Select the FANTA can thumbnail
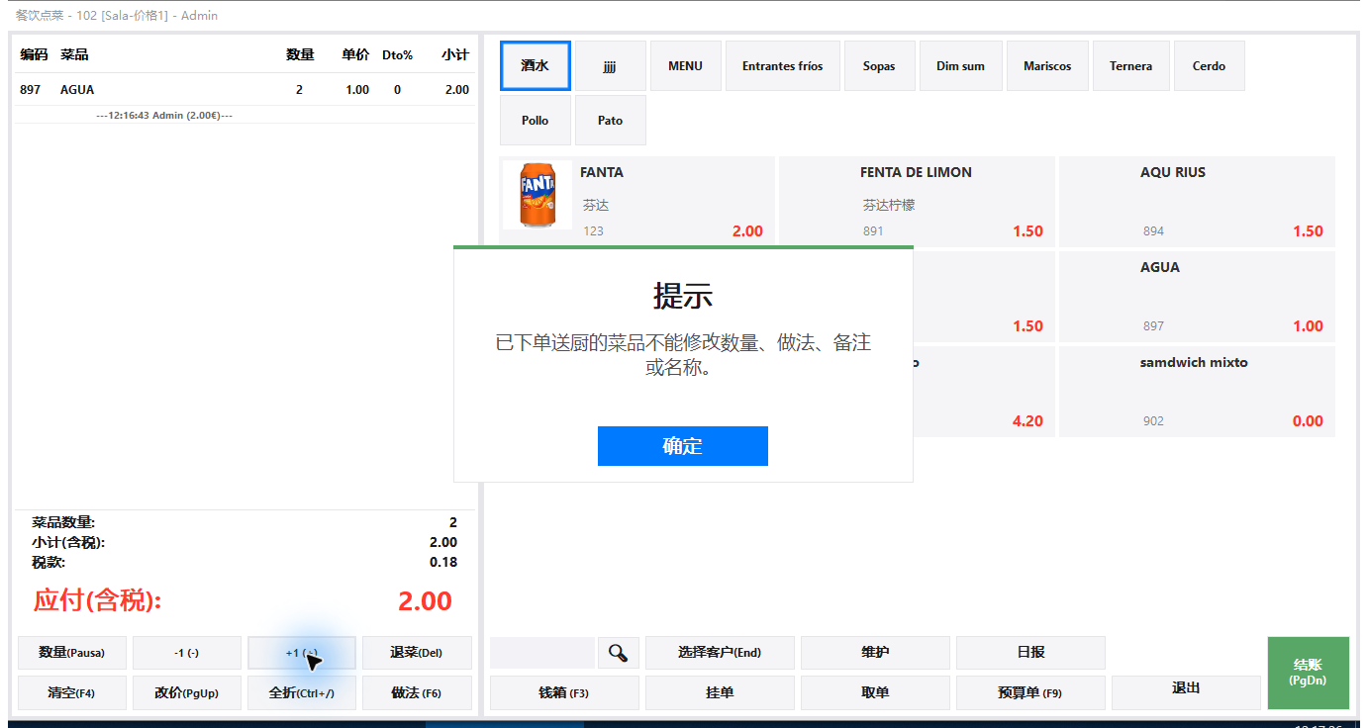This screenshot has height=728, width=1368. click(537, 195)
